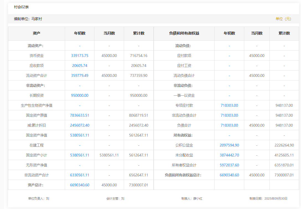
Task: Click the 单位（元） label
Action: point(283,19)
